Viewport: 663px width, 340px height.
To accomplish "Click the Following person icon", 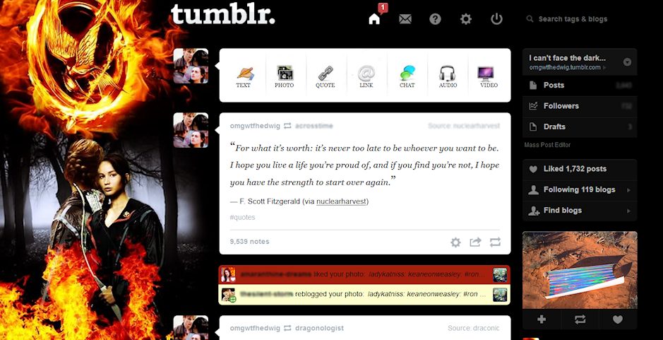I will [533, 189].
